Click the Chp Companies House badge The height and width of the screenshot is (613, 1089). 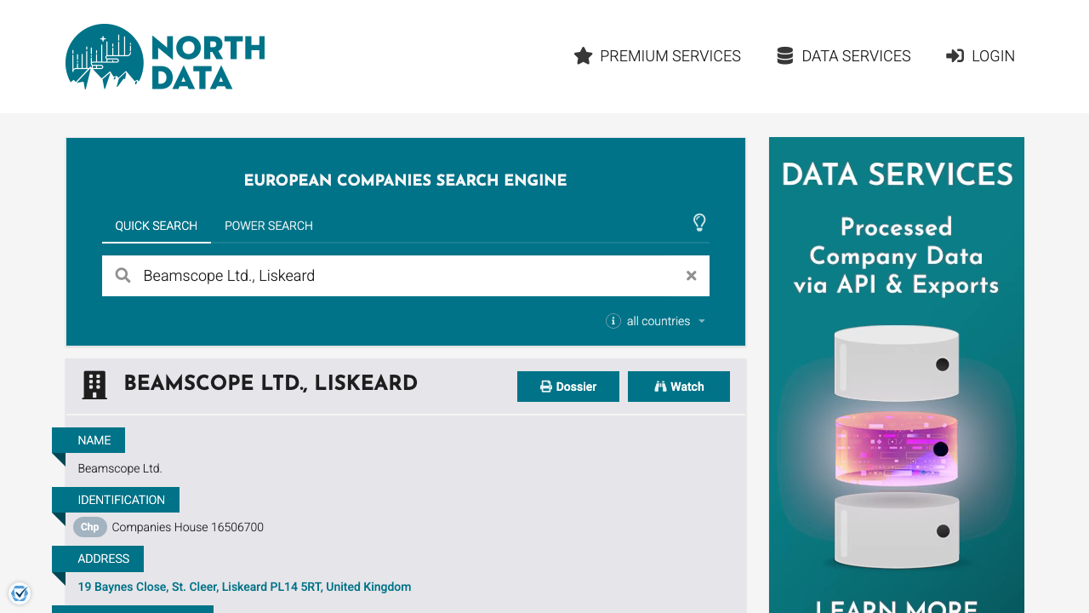tap(89, 527)
